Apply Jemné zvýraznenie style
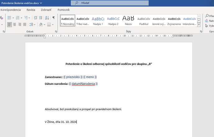 [159, 21]
